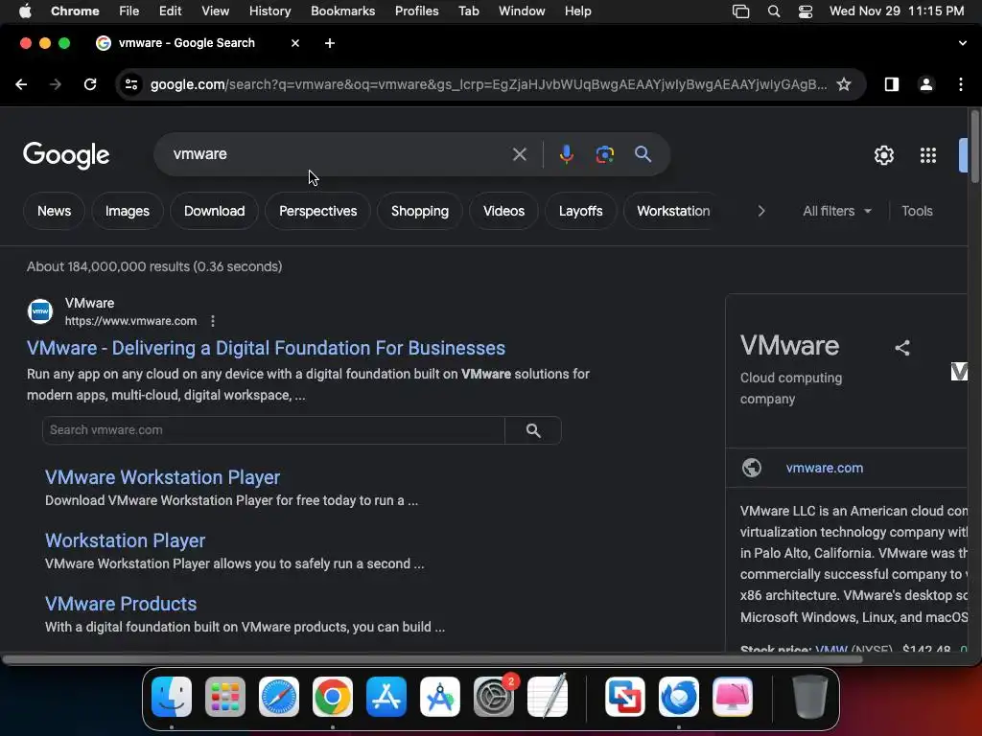Select the Workstation filter chip

click(673, 211)
